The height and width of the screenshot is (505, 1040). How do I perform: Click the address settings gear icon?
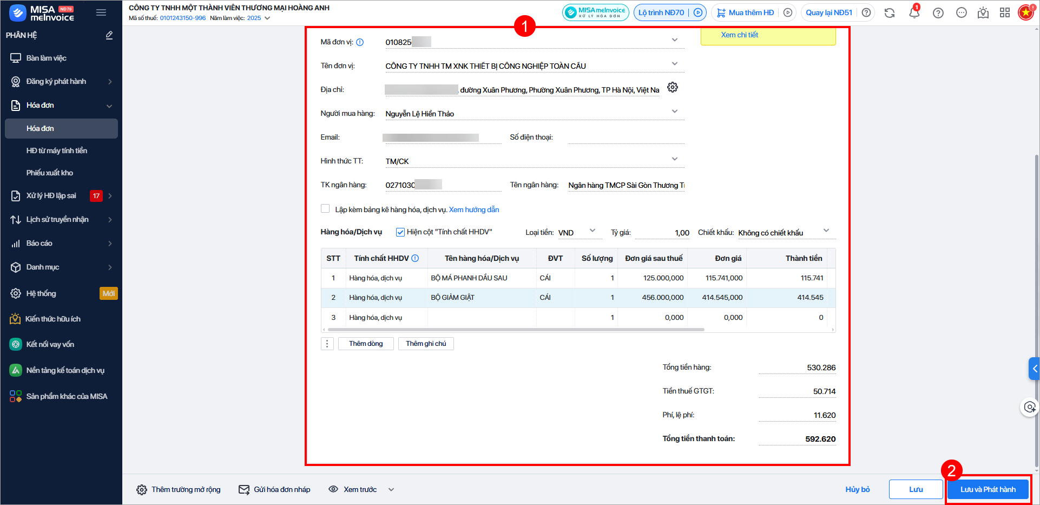click(673, 87)
